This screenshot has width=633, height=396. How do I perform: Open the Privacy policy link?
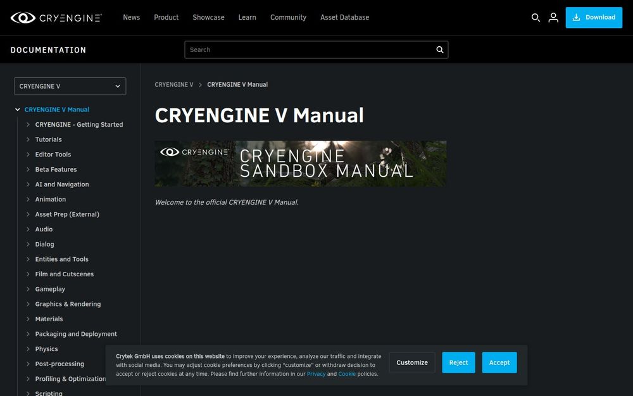[x=316, y=374]
